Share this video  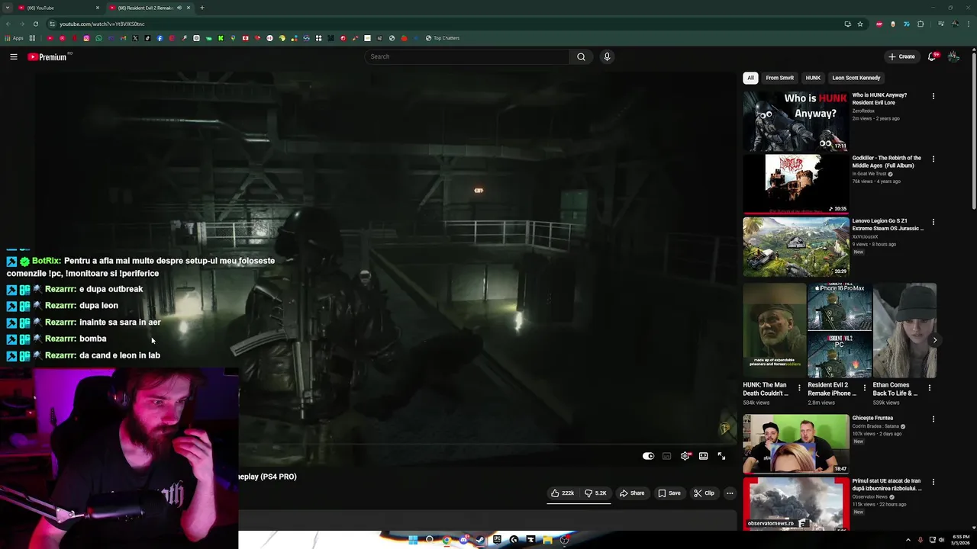pos(632,493)
